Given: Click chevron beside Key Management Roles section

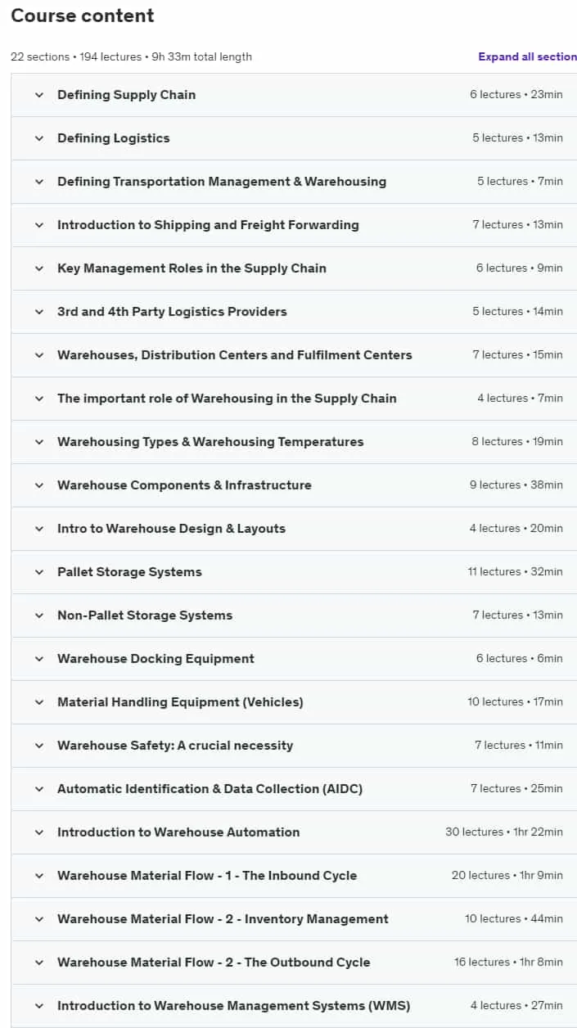Looking at the screenshot, I should click(x=38, y=268).
